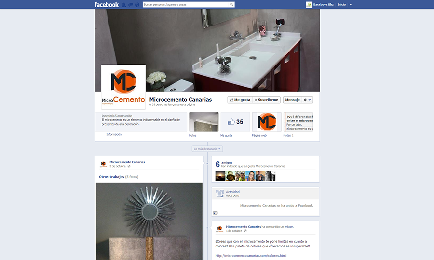Open the Otros trabajos album link
434x260 pixels.
(x=111, y=177)
